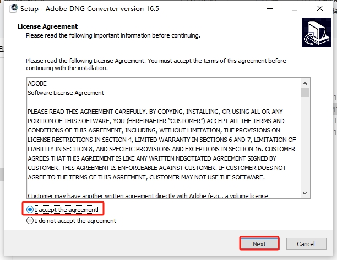Click the "ADOBE" line in license text

point(37,83)
